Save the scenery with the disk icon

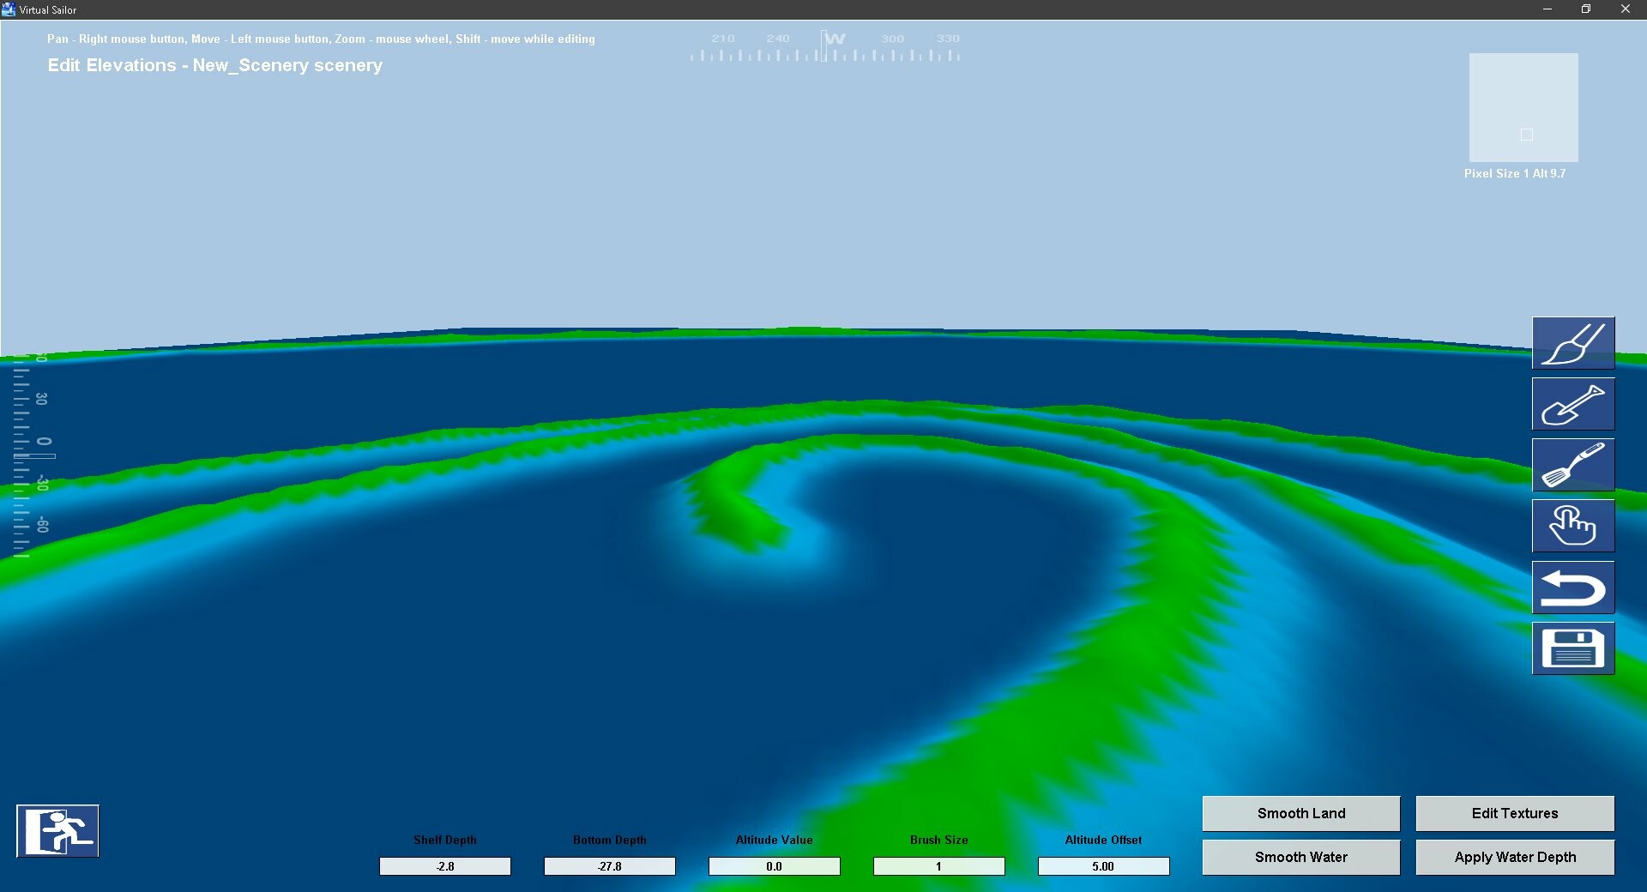click(1573, 648)
